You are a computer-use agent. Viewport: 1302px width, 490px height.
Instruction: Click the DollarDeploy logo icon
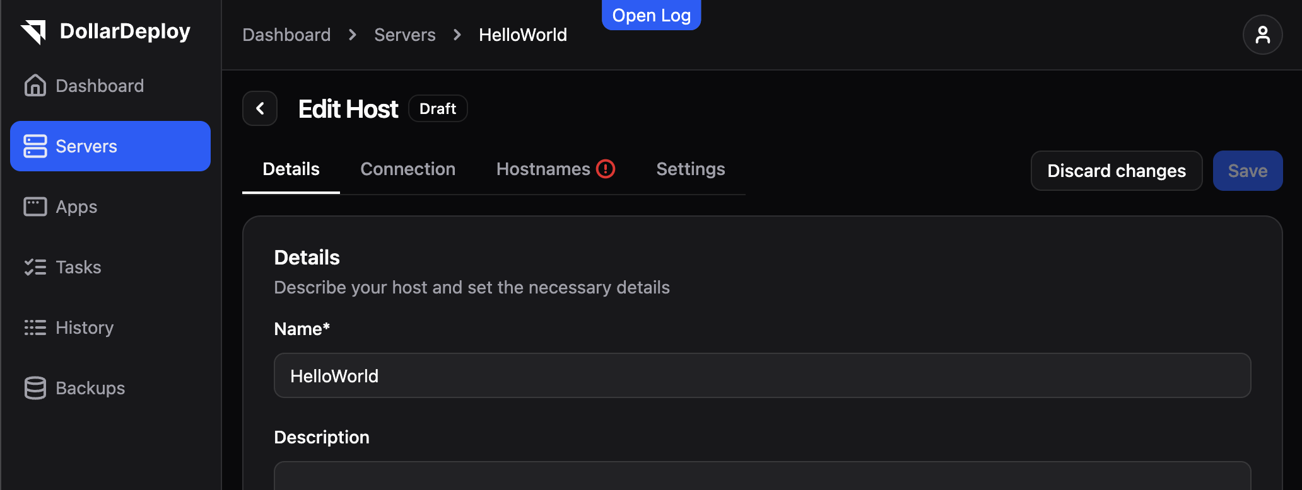coord(34,31)
